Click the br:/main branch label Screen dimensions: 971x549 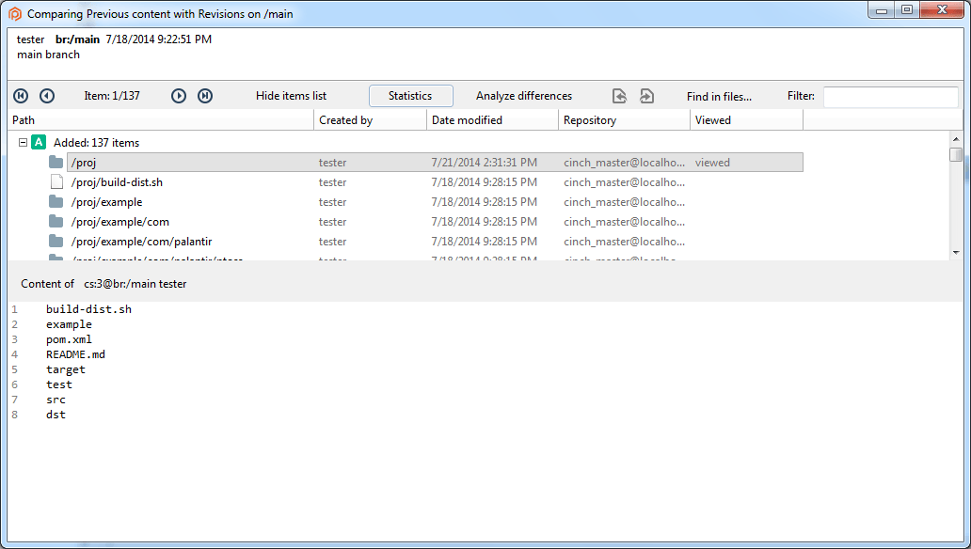[x=77, y=39]
